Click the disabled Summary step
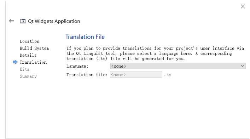This screenshot has width=250, height=139. pos(28,76)
